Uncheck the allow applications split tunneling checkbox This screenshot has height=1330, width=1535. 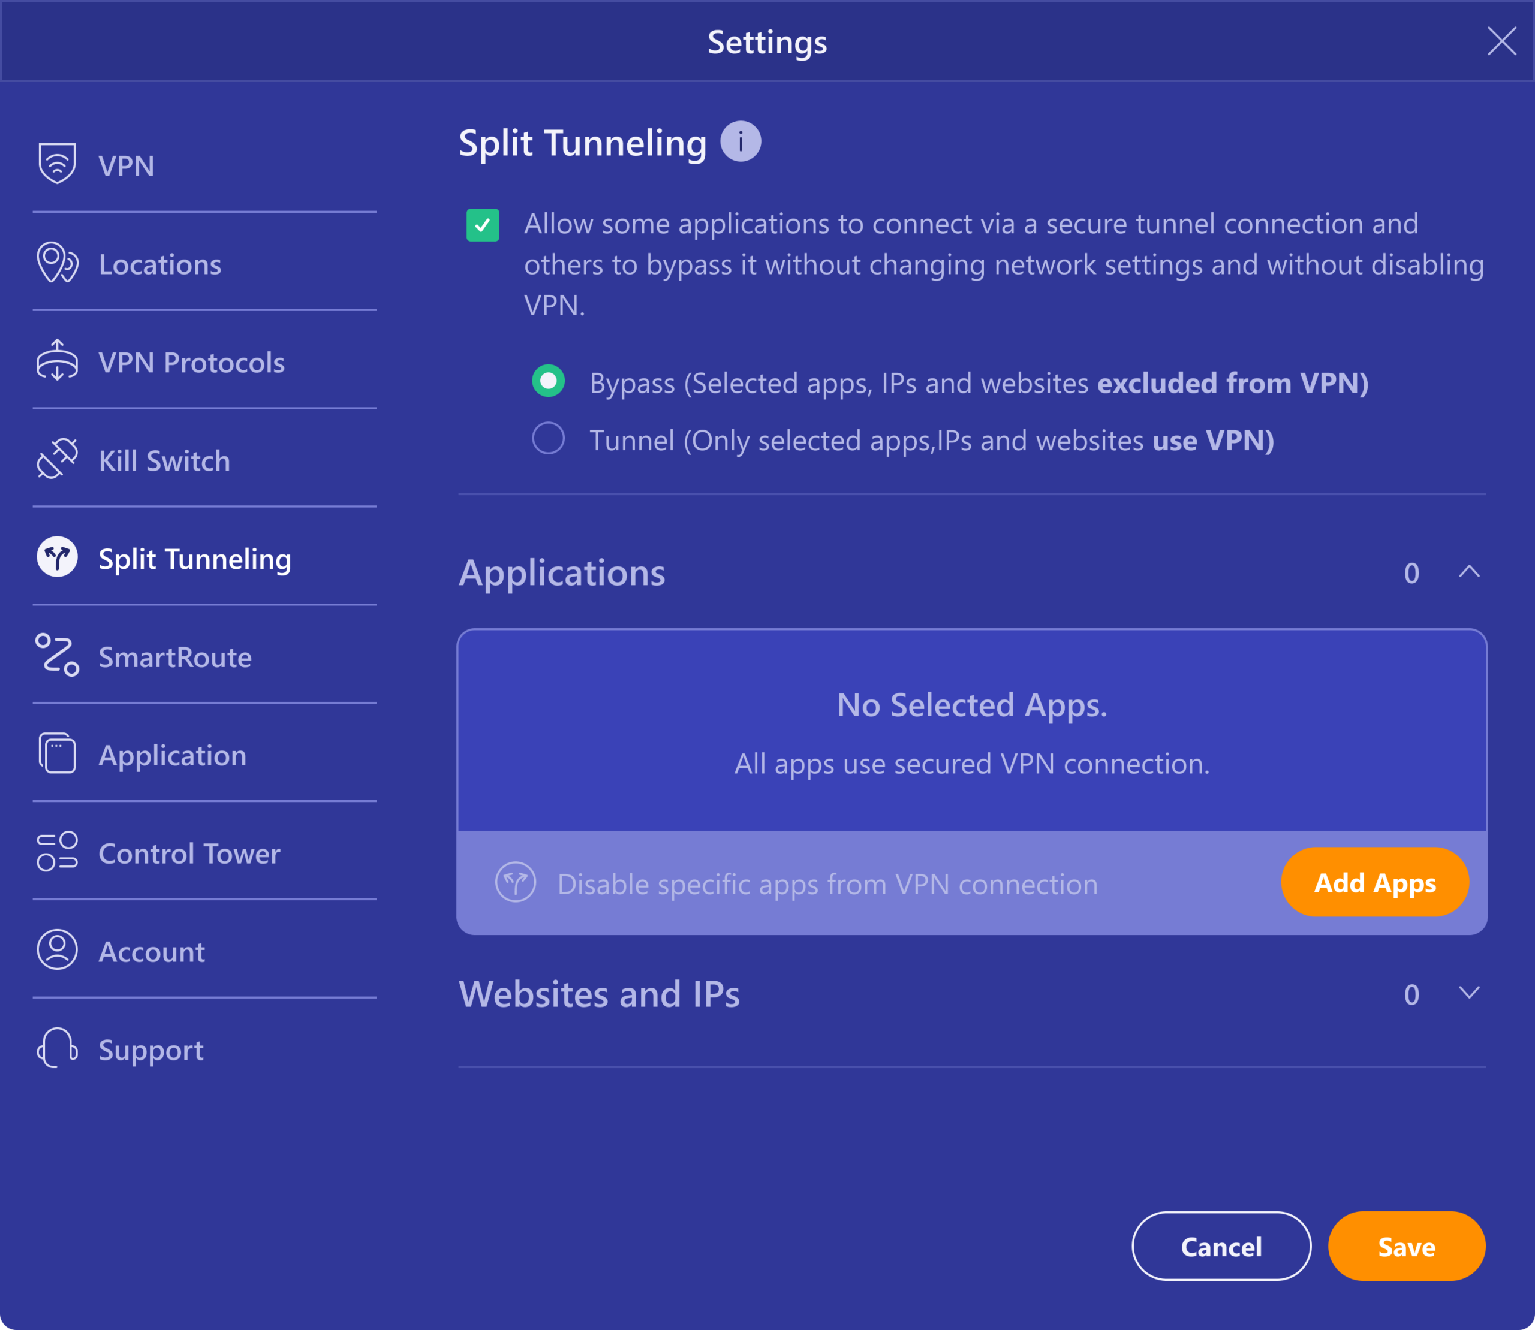(483, 225)
